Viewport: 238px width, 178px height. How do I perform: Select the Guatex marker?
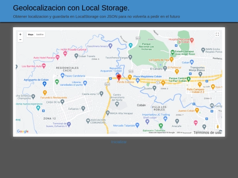154,88
